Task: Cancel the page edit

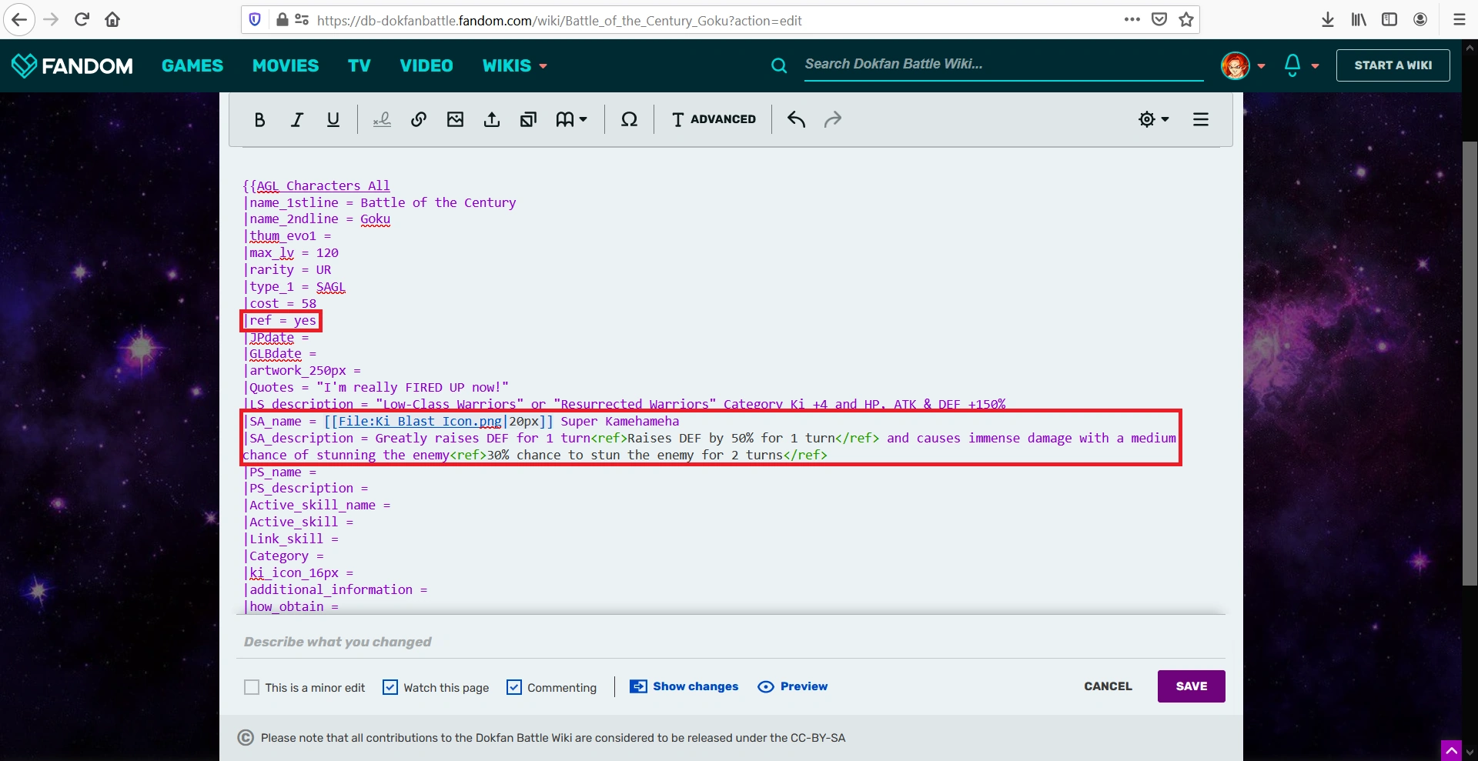Action: [1108, 686]
